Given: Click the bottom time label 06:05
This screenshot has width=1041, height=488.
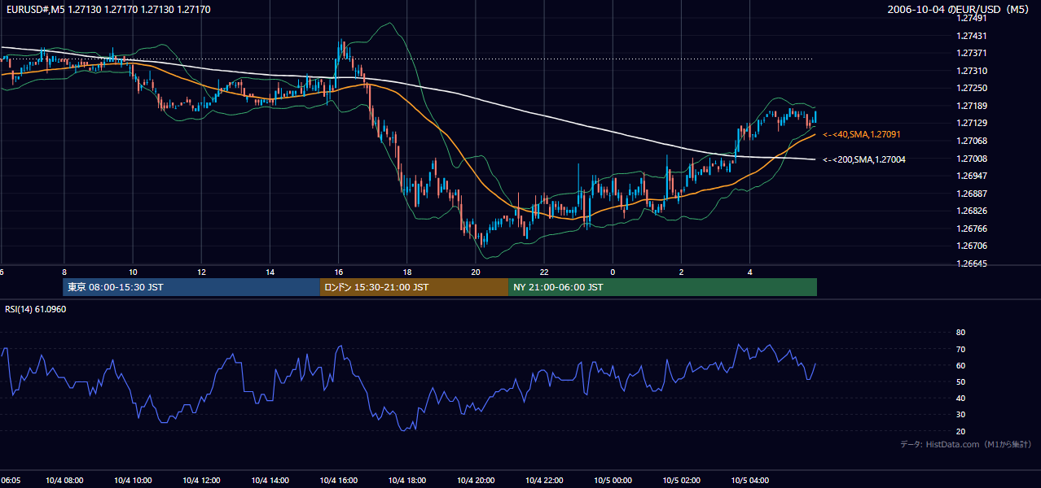Looking at the screenshot, I should point(11,481).
